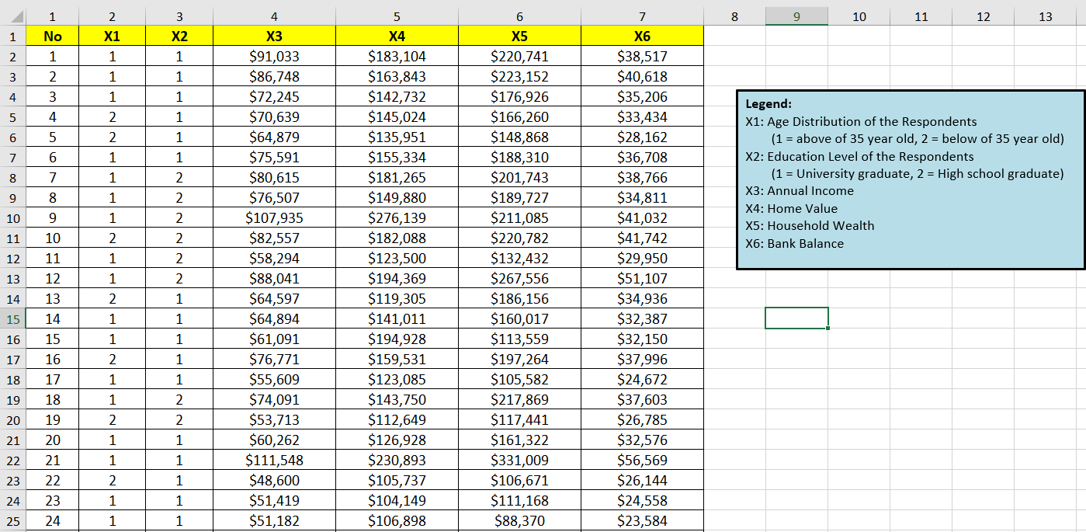Select cell with $105,737
Screen dimensions: 1086x532
click(x=397, y=480)
